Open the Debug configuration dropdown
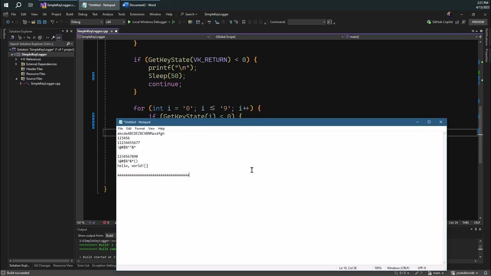The image size is (491, 276). [x=86, y=22]
